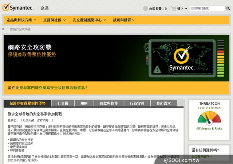Expand the 支援與社群 menu
This screenshot has height=164, width=233.
(x=54, y=20)
